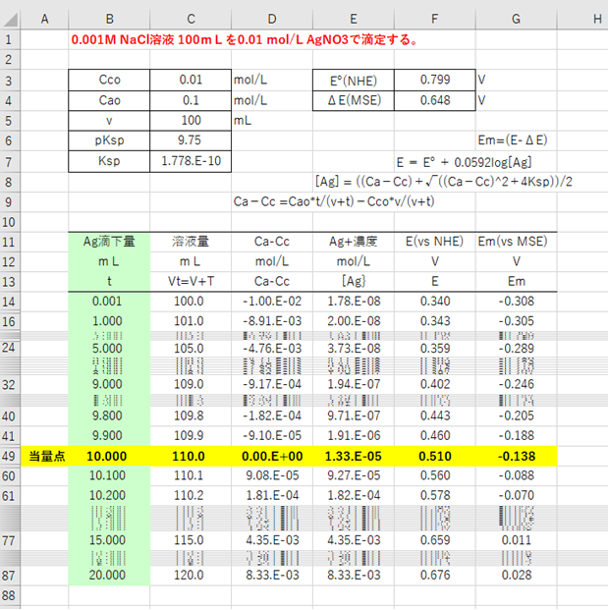Click the highlighted -0.138 cell
Screen dimensions: 608x610
(516, 456)
